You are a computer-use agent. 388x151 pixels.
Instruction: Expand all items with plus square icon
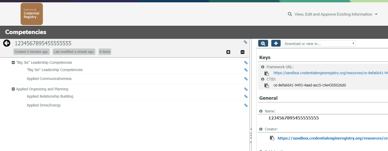click(228, 52)
